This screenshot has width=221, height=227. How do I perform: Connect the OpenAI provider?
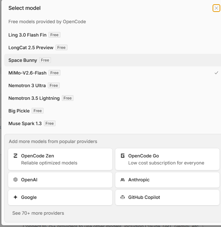(60, 180)
